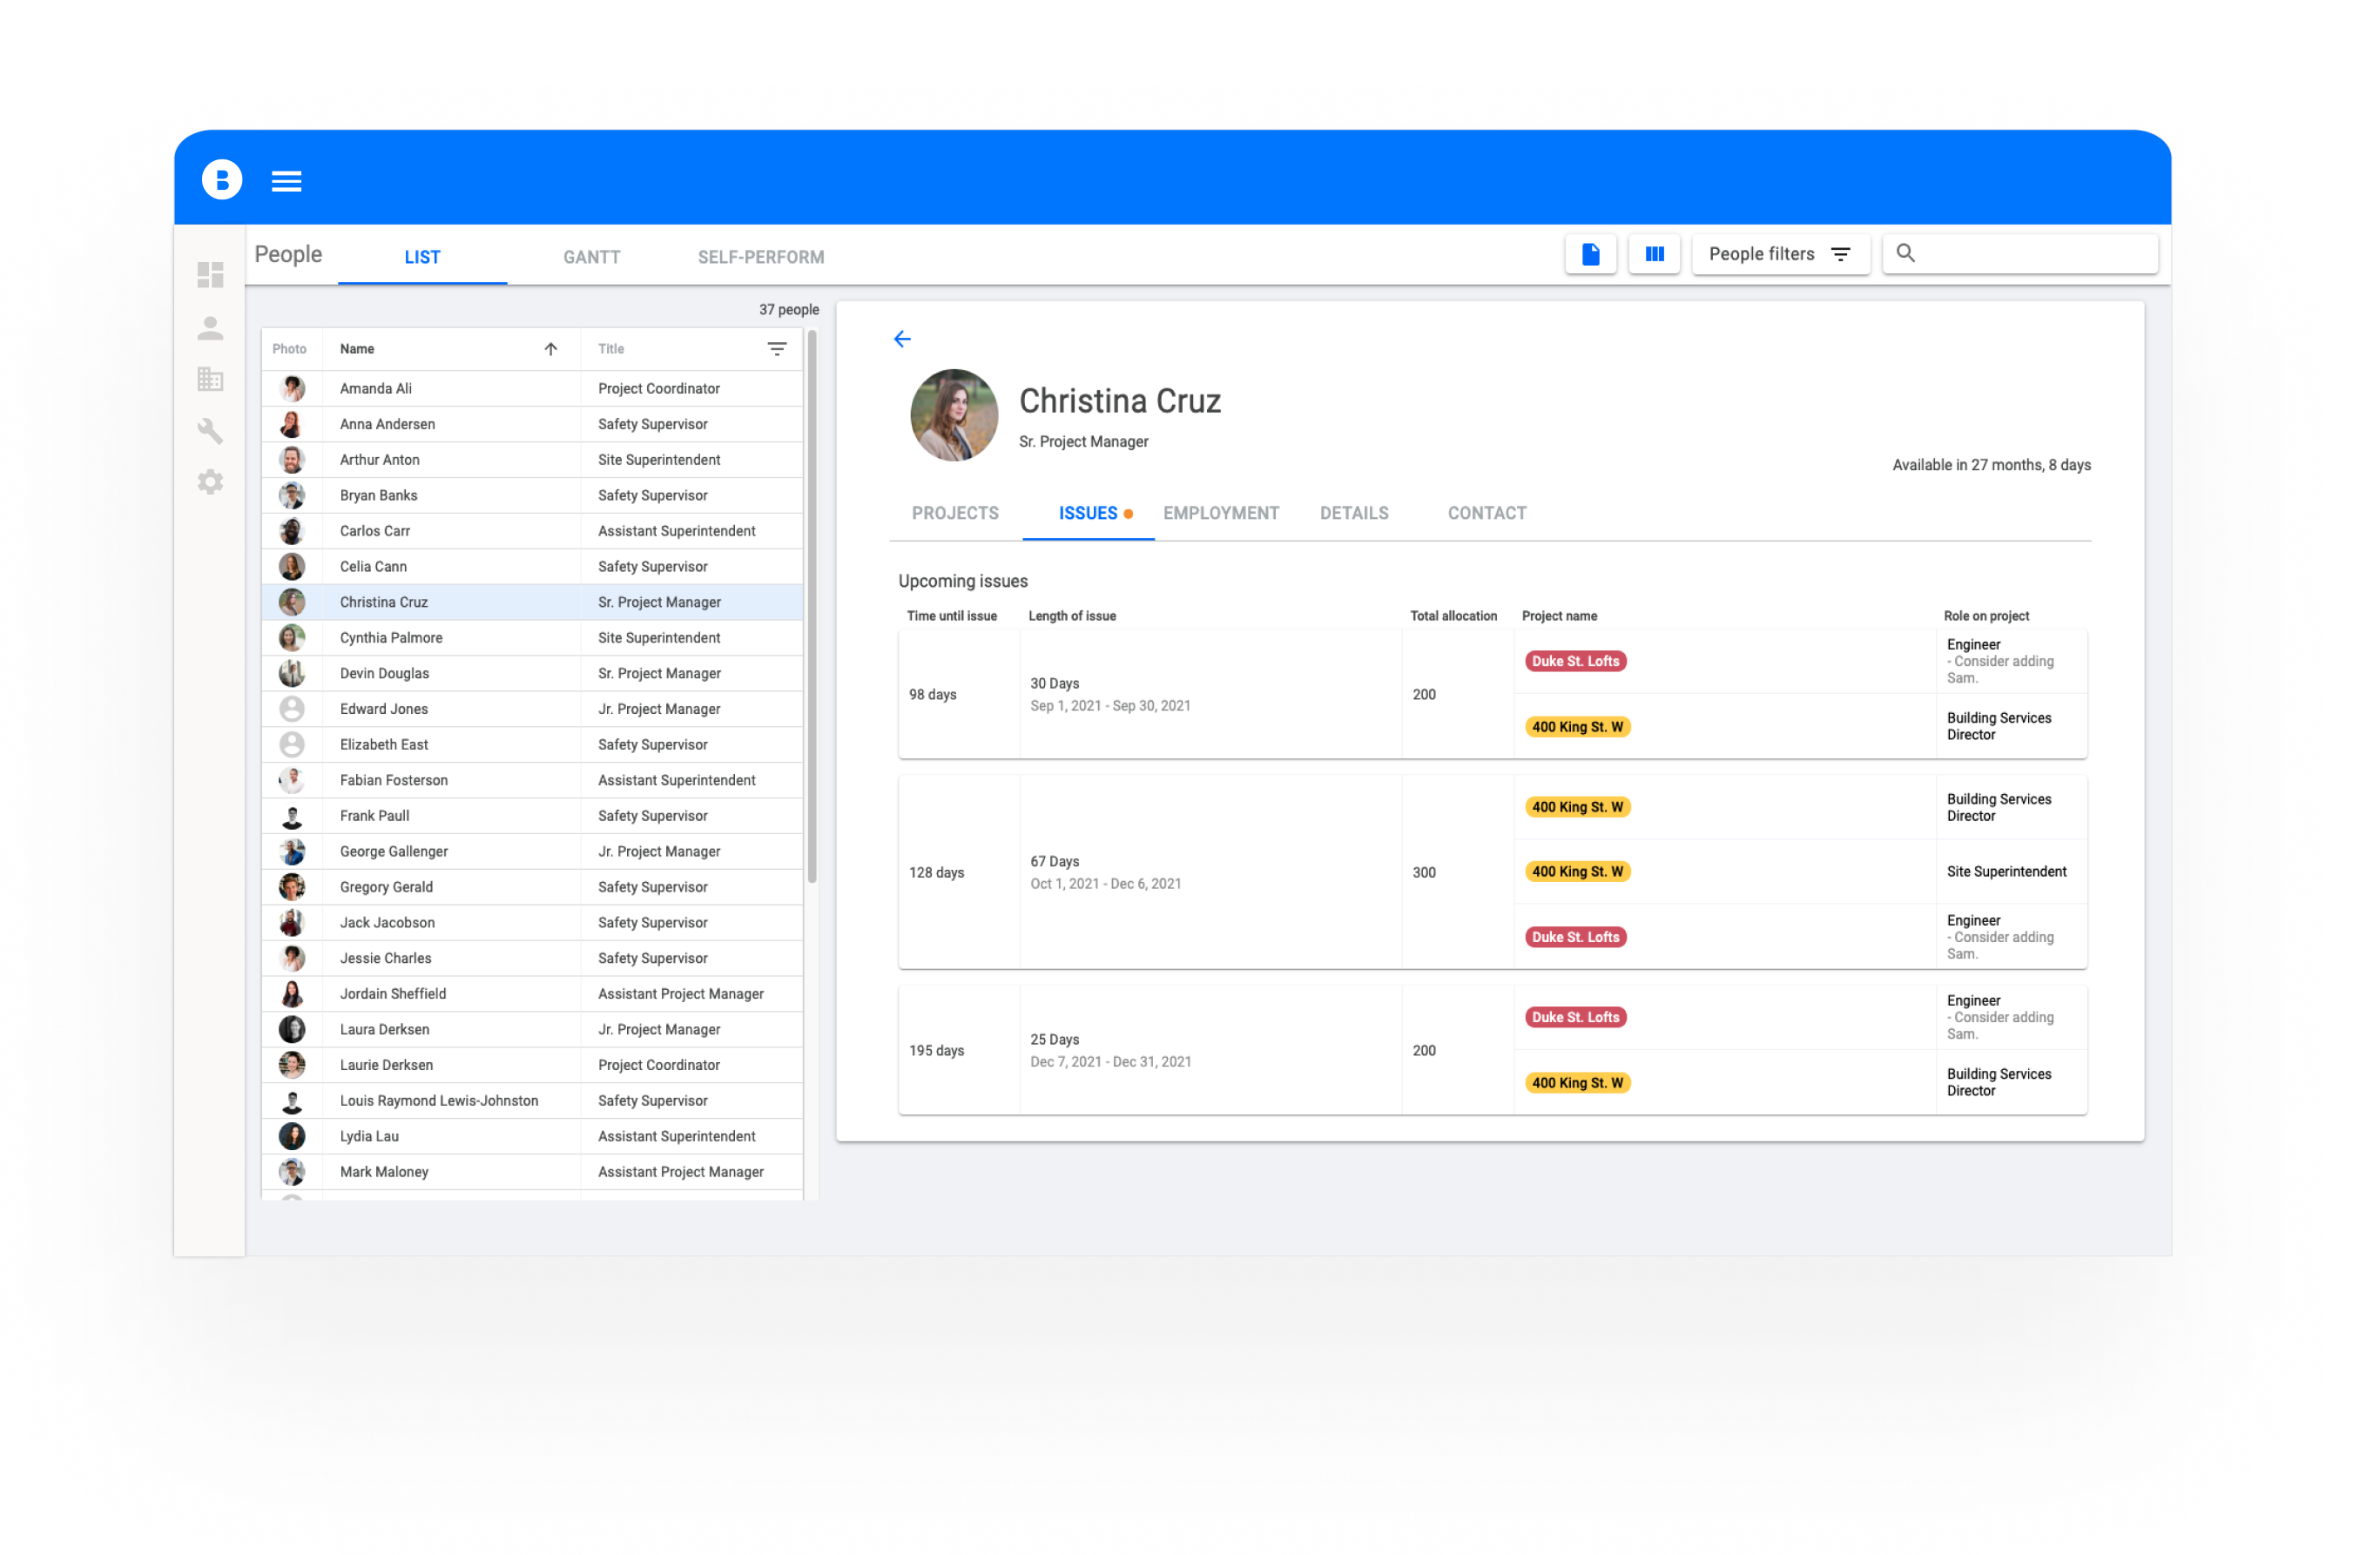
Task: Toggle Name column sort order arrow
Action: point(551,349)
